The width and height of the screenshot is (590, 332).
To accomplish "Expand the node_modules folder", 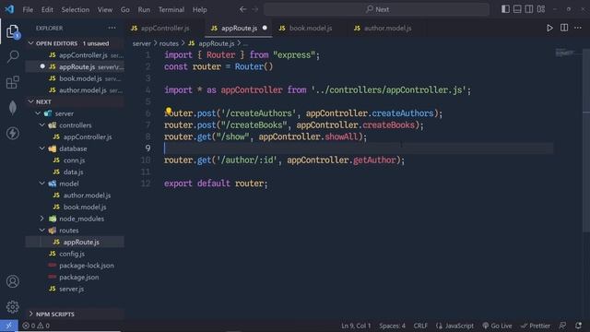I will tap(42, 219).
